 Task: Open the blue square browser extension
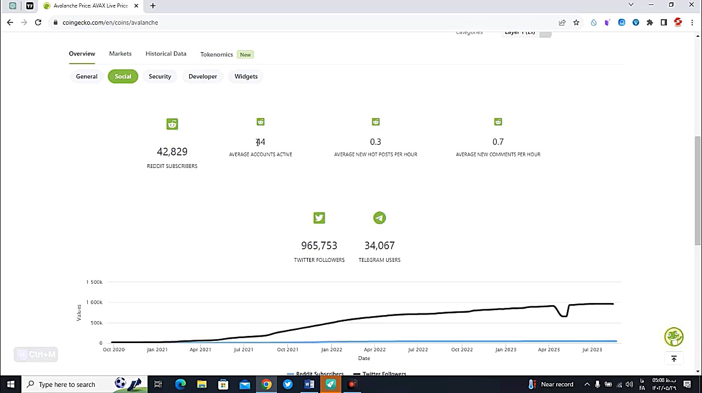621,23
